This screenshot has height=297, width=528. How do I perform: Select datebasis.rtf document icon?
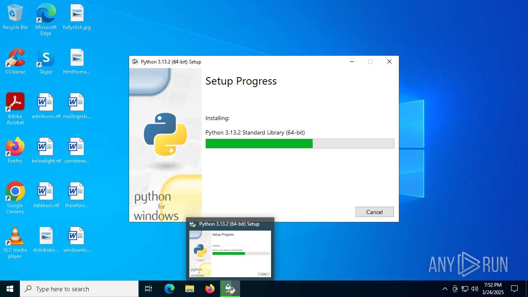click(x=46, y=196)
